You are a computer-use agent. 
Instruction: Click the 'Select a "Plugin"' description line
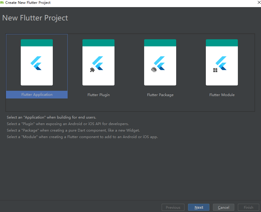[x=68, y=124]
